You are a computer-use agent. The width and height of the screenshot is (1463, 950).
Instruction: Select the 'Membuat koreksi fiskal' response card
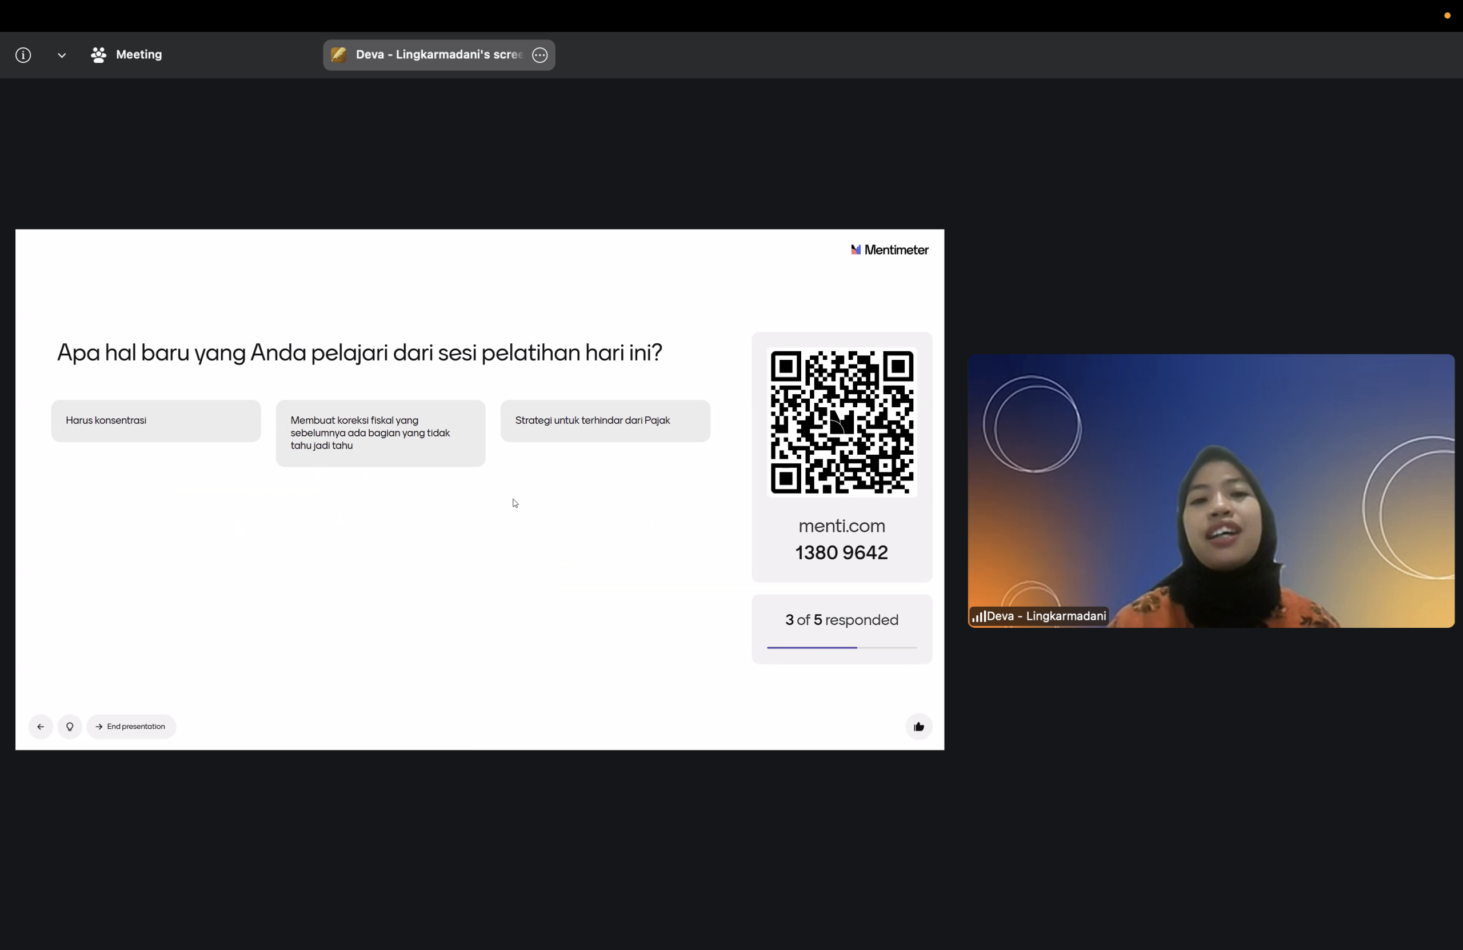tap(381, 433)
